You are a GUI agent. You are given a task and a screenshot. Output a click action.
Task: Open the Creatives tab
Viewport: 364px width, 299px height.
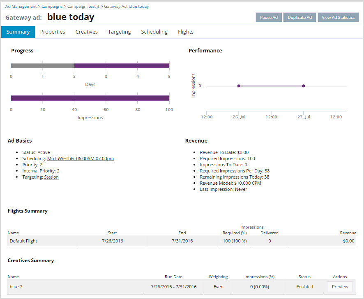(x=86, y=32)
